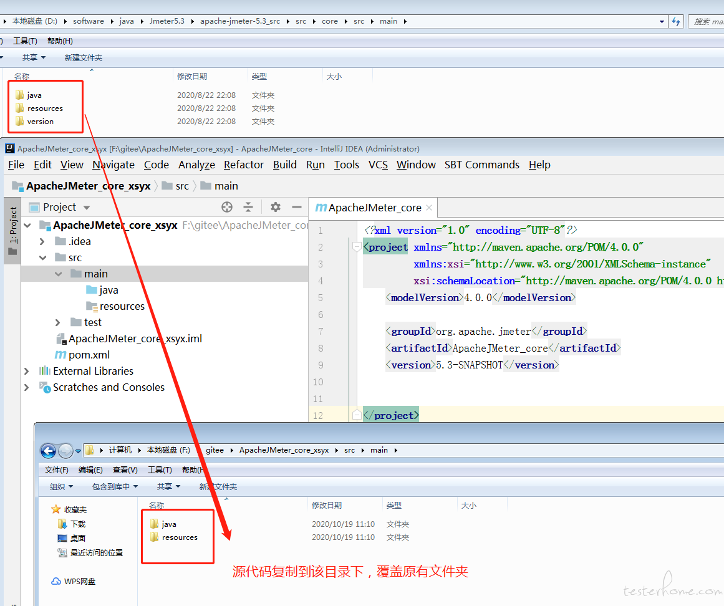Screen dimensions: 724x606
Task: Open 文件(F) menu in bottom Explorer
Action: coord(56,470)
